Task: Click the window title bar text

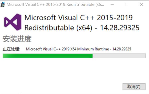Action: pos(55,5)
